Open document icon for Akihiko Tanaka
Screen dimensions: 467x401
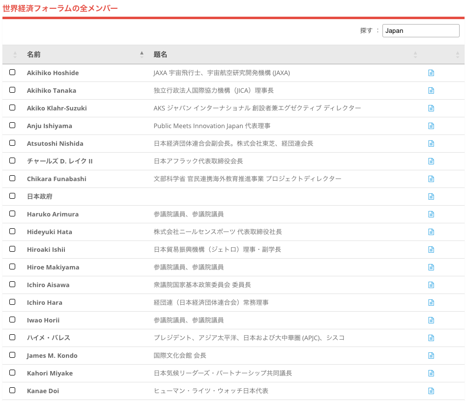[431, 90]
